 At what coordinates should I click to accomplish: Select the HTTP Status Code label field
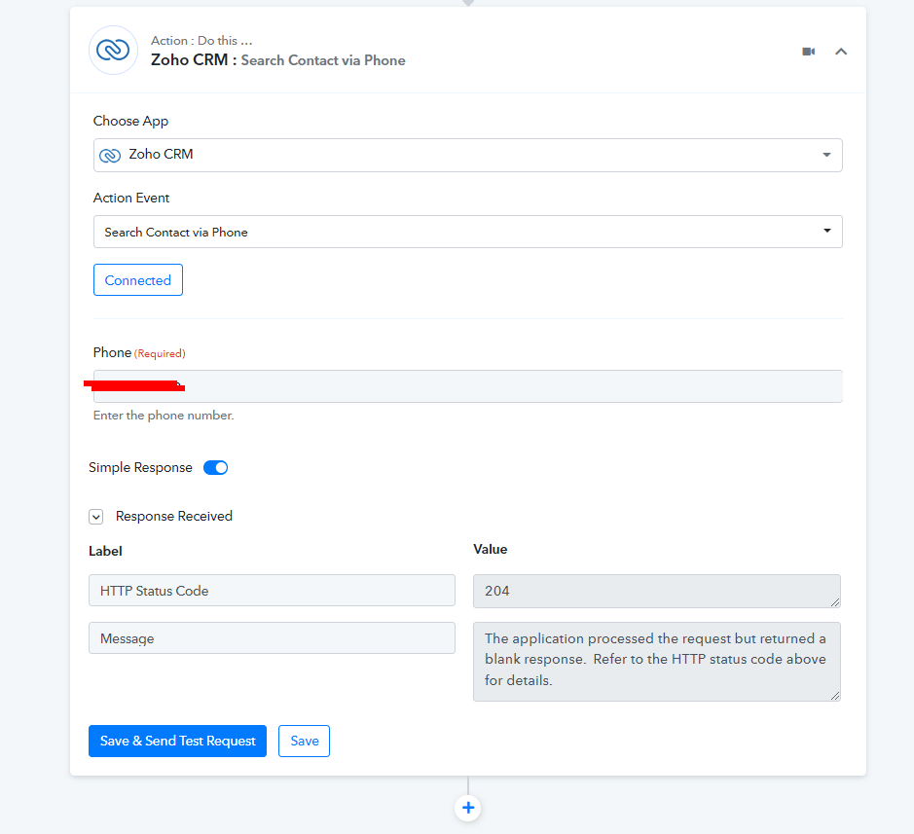tap(272, 591)
